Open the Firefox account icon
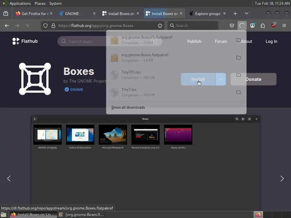The width and height of the screenshot is (291, 218). pyautogui.click(x=252, y=26)
